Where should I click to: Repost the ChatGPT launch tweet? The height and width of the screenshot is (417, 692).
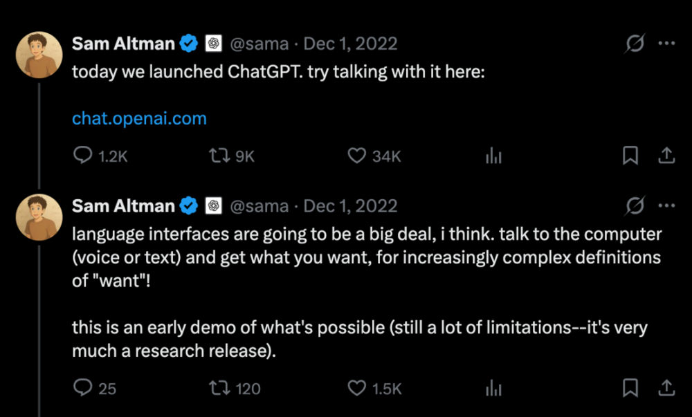tap(218, 157)
